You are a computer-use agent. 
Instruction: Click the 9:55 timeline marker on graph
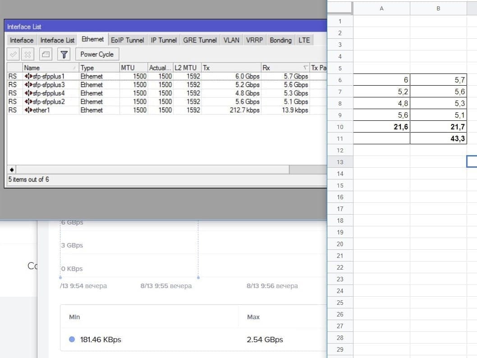coord(198,277)
